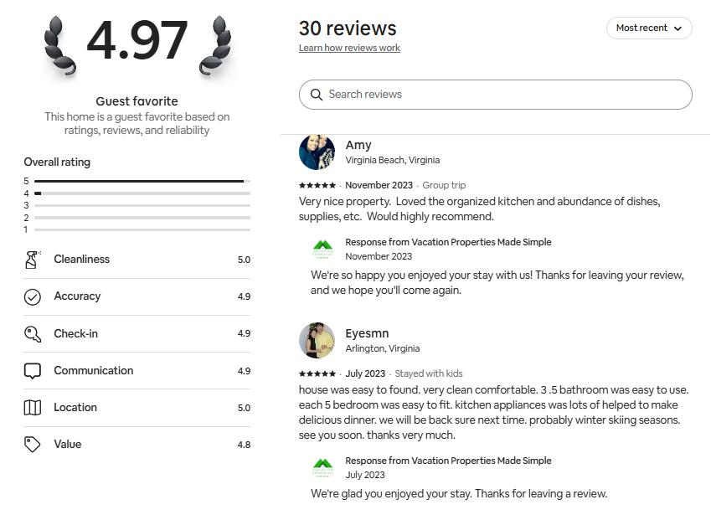
Task: Click Eyesmn's profile photo
Action: 317,341
